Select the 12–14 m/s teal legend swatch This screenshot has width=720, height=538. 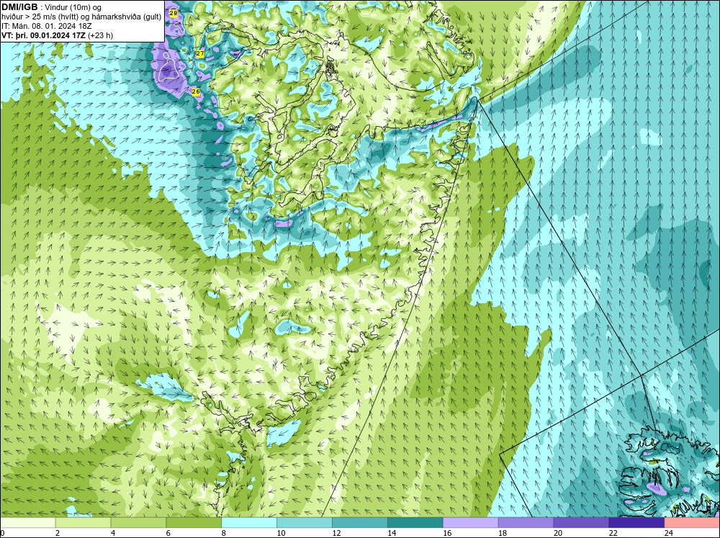tap(360, 523)
